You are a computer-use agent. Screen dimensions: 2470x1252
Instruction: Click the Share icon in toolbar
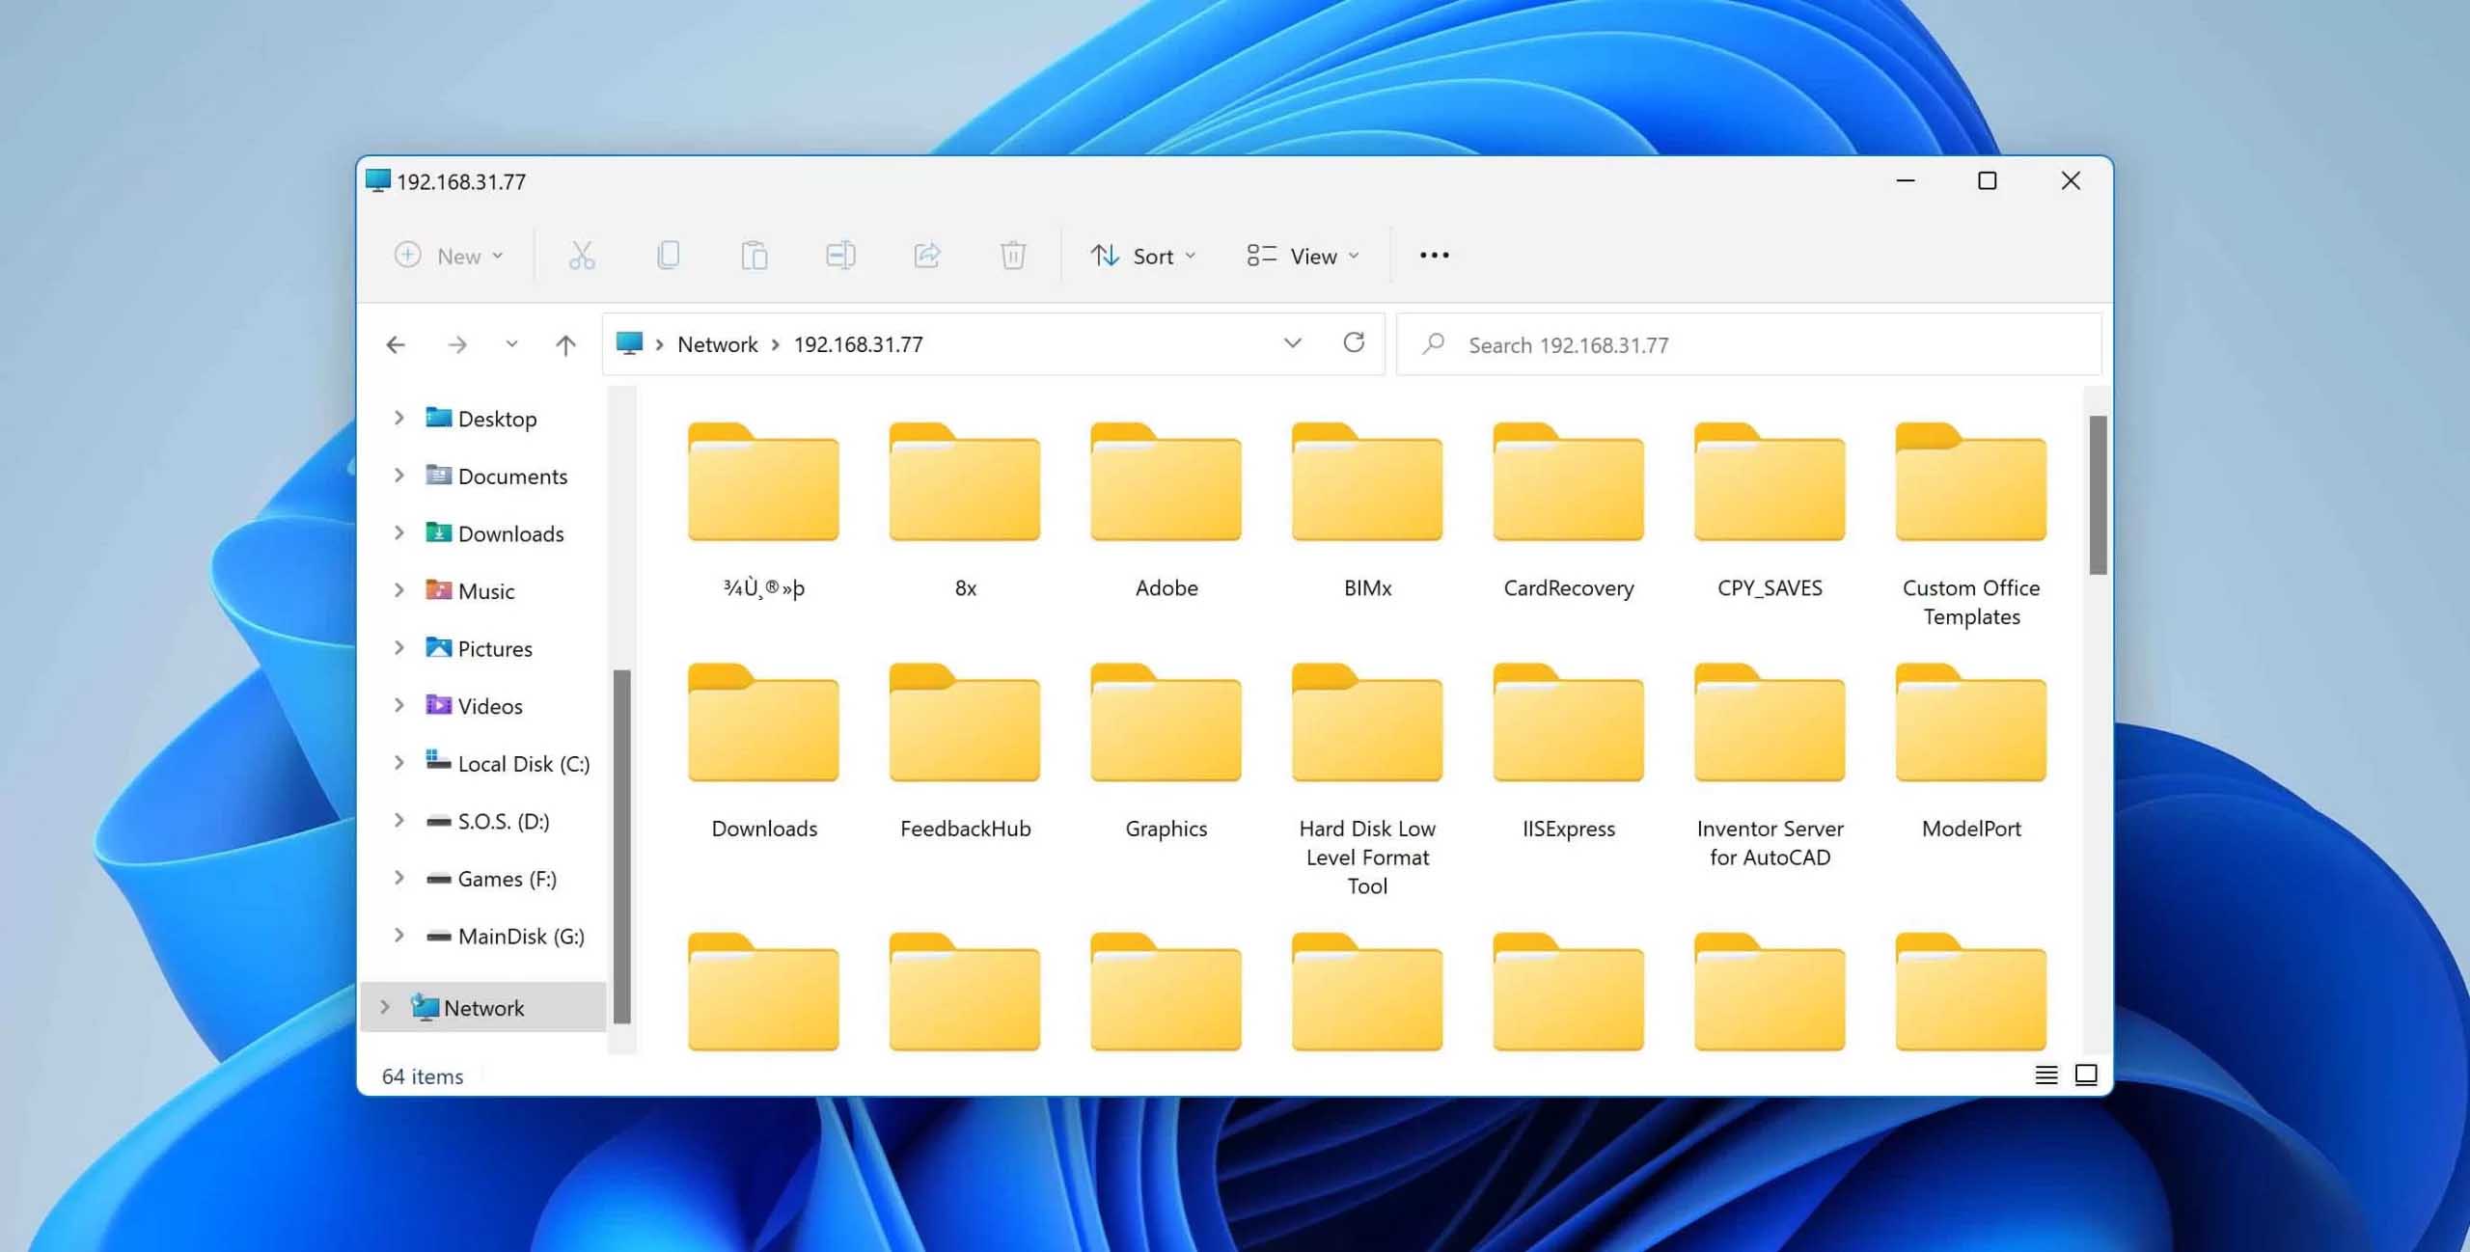pos(927,256)
